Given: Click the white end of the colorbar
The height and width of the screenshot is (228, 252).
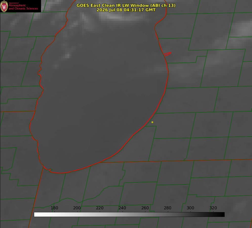Looking at the screenshot, I should (x=36, y=215).
